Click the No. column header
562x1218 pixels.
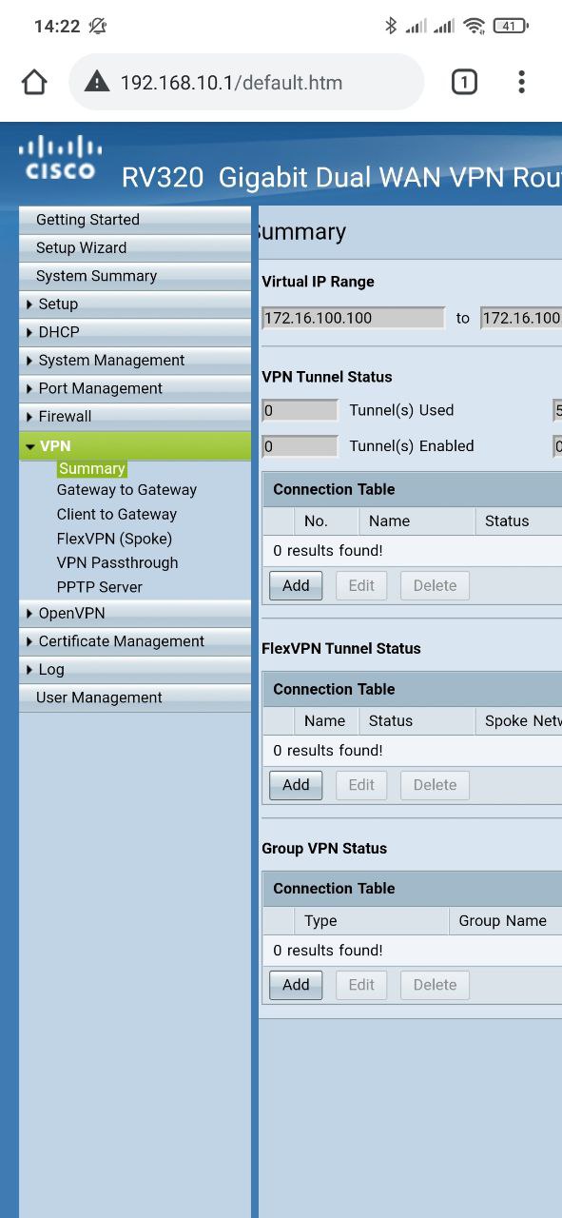tap(326, 521)
